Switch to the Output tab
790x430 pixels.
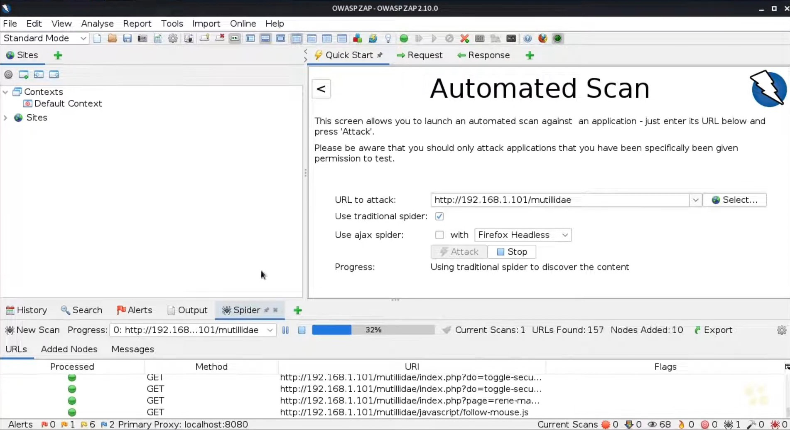(x=187, y=310)
